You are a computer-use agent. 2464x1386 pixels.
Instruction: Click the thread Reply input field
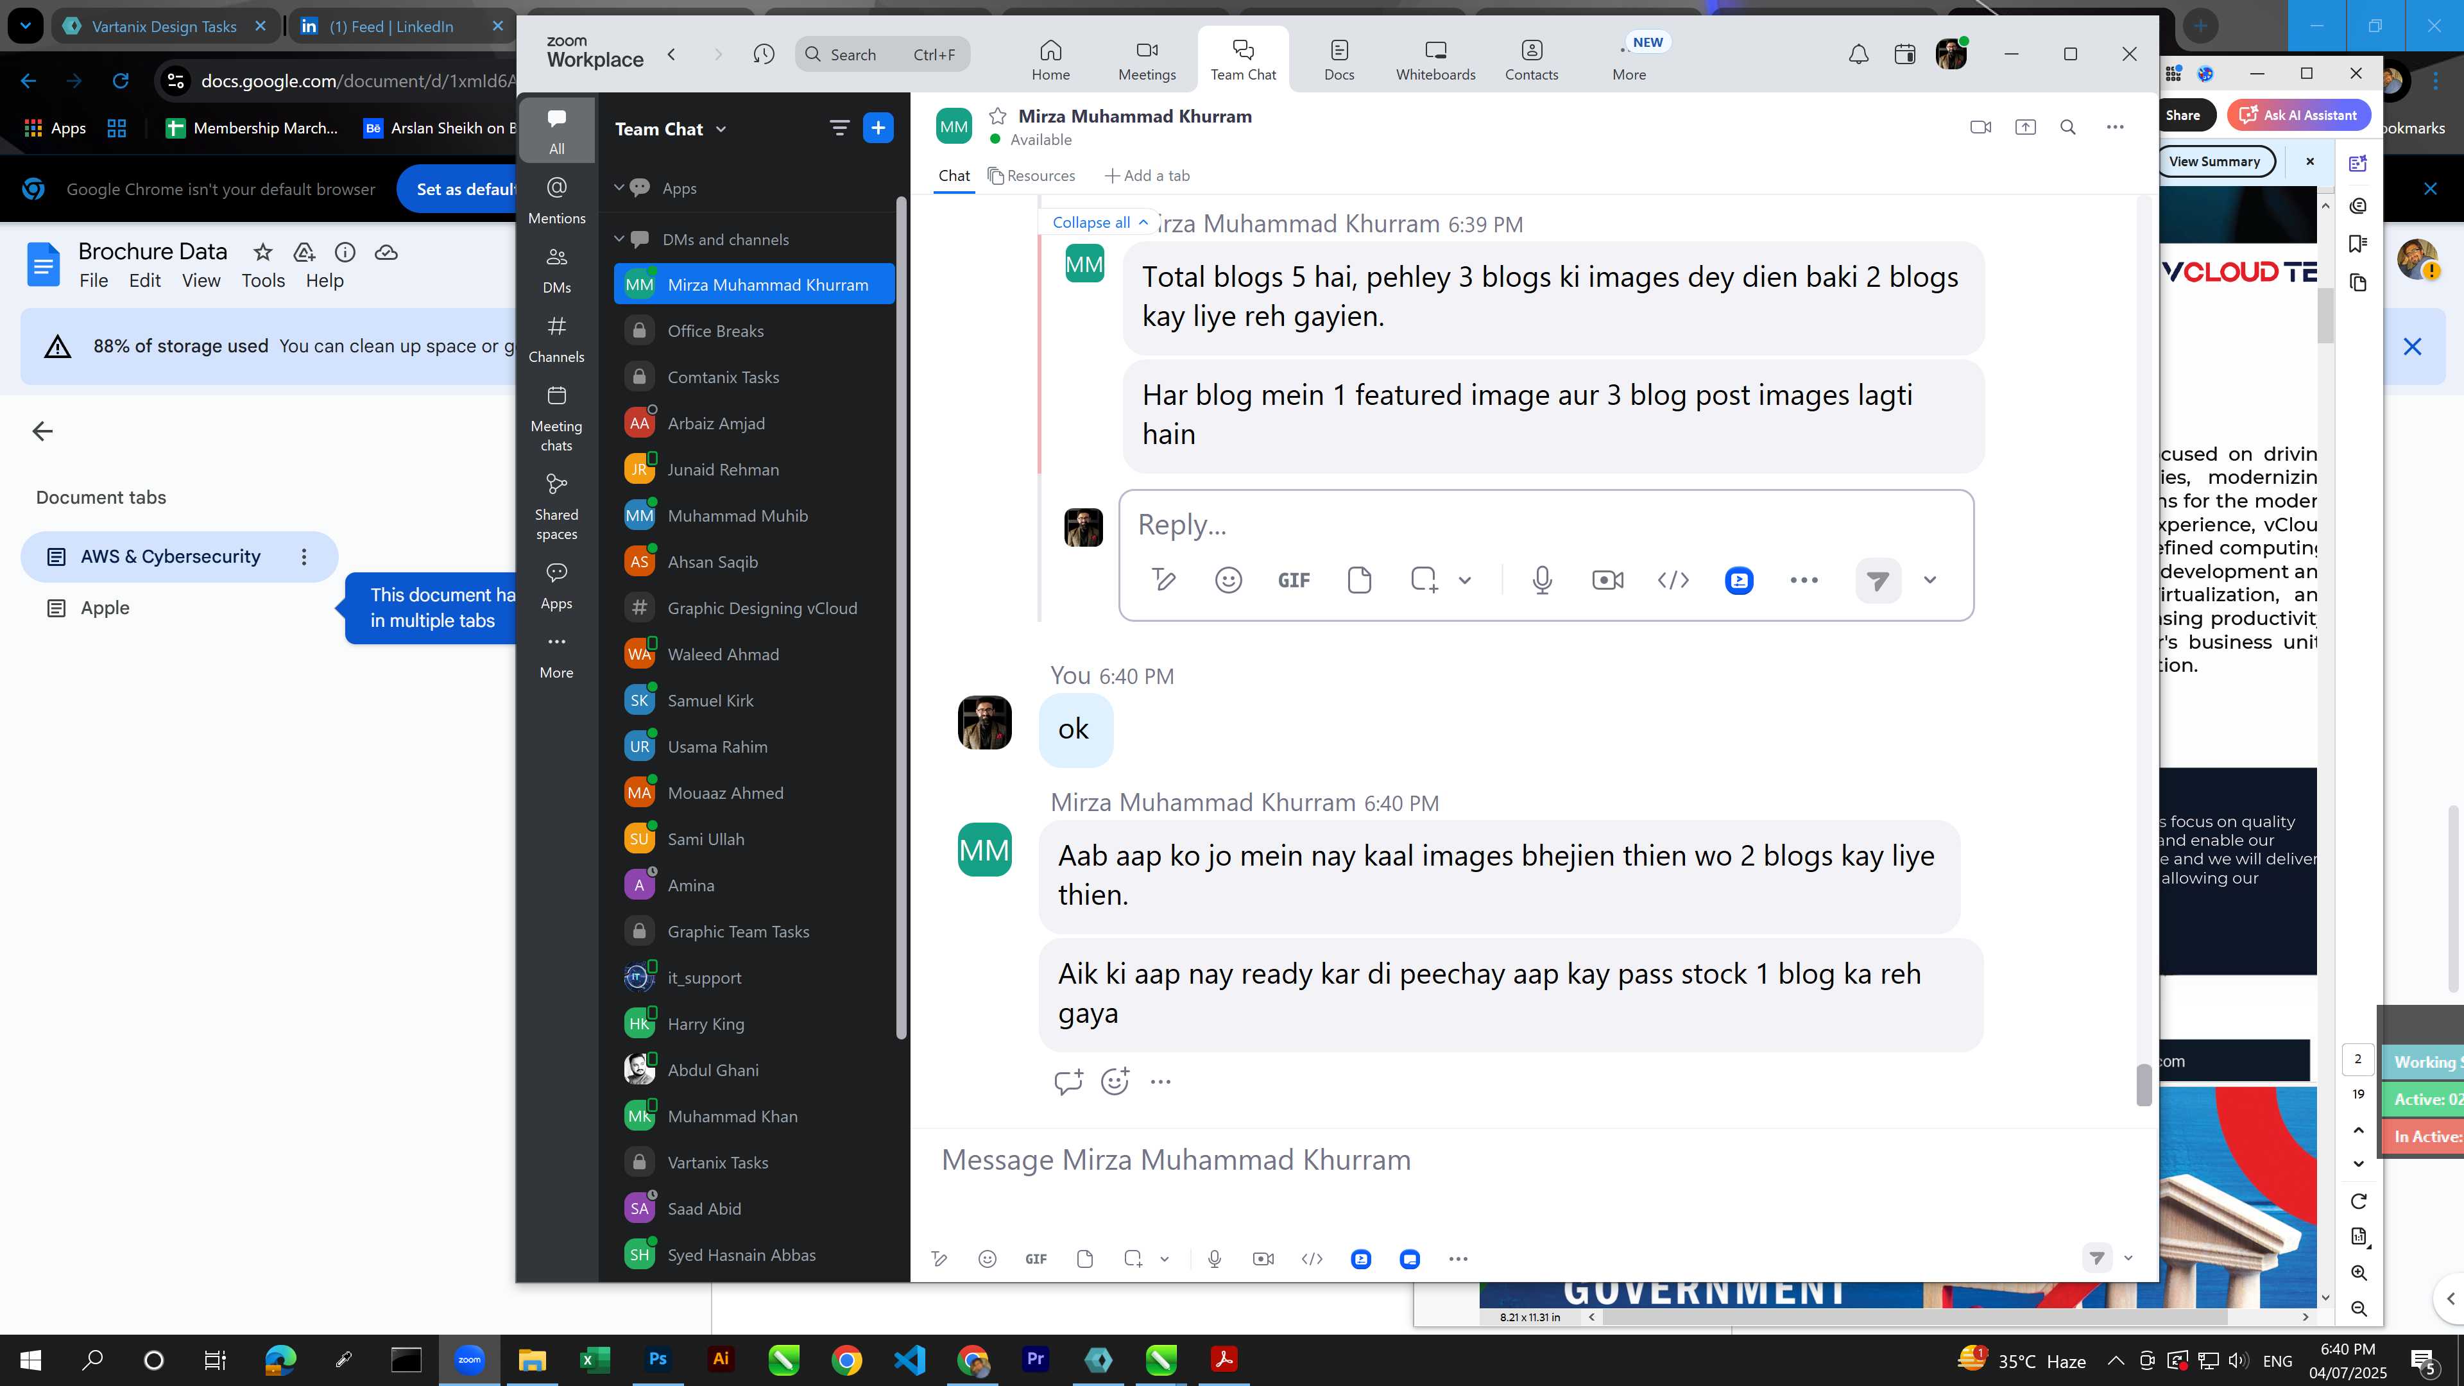(x=1546, y=524)
